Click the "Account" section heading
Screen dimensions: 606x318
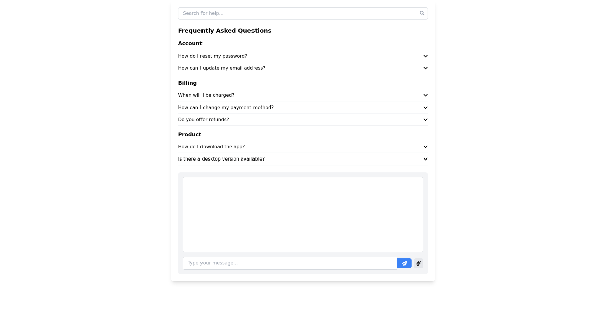pyautogui.click(x=190, y=43)
